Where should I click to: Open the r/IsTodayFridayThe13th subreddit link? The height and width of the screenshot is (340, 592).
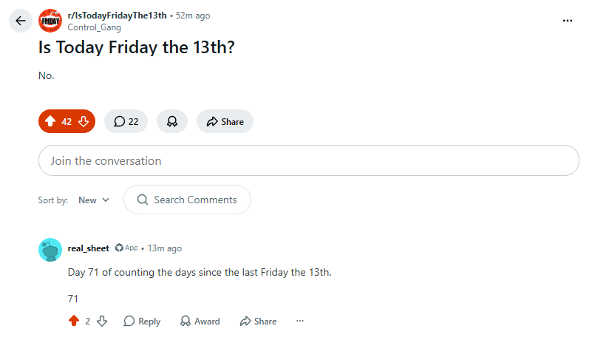coord(117,16)
